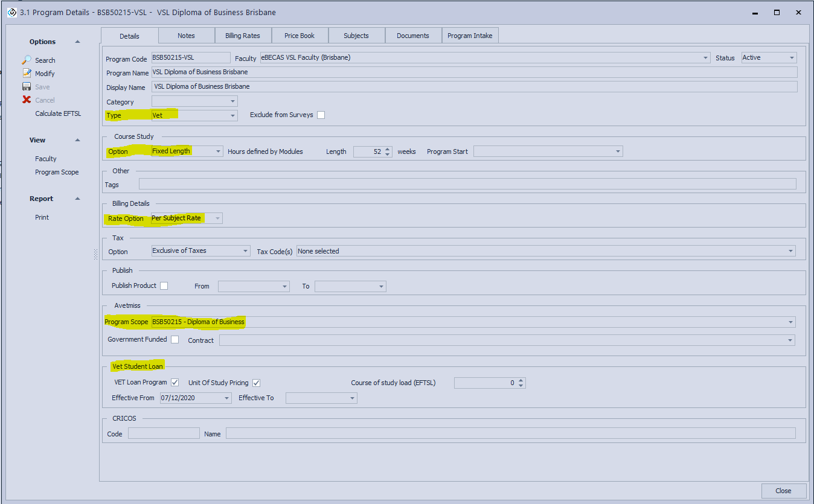
Task: Click the Calculate EFTSL link
Action: 58,113
